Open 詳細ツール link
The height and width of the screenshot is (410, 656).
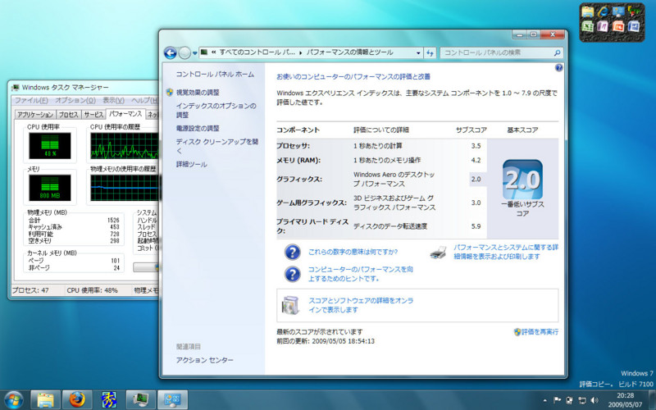[192, 165]
